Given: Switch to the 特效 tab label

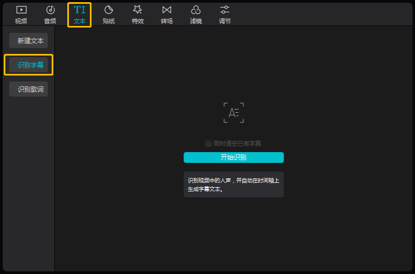Looking at the screenshot, I should click(138, 21).
